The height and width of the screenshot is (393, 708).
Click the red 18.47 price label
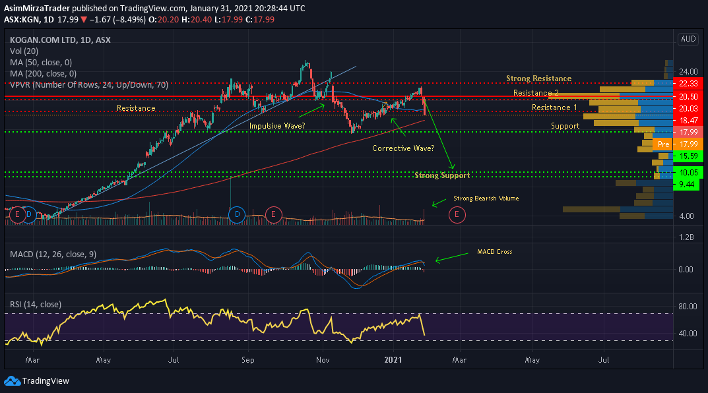pyautogui.click(x=688, y=121)
